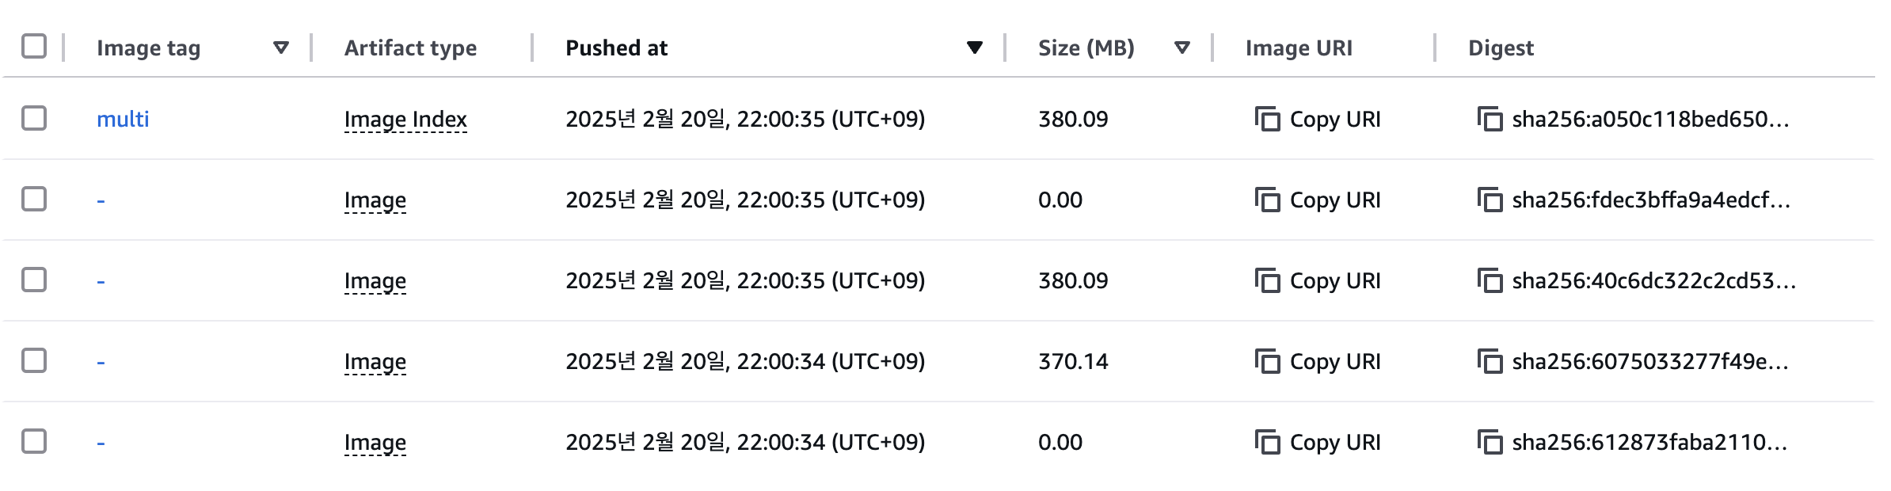This screenshot has width=1891, height=491.
Task: Copy URI icon for the multi image
Action: (x=1268, y=120)
